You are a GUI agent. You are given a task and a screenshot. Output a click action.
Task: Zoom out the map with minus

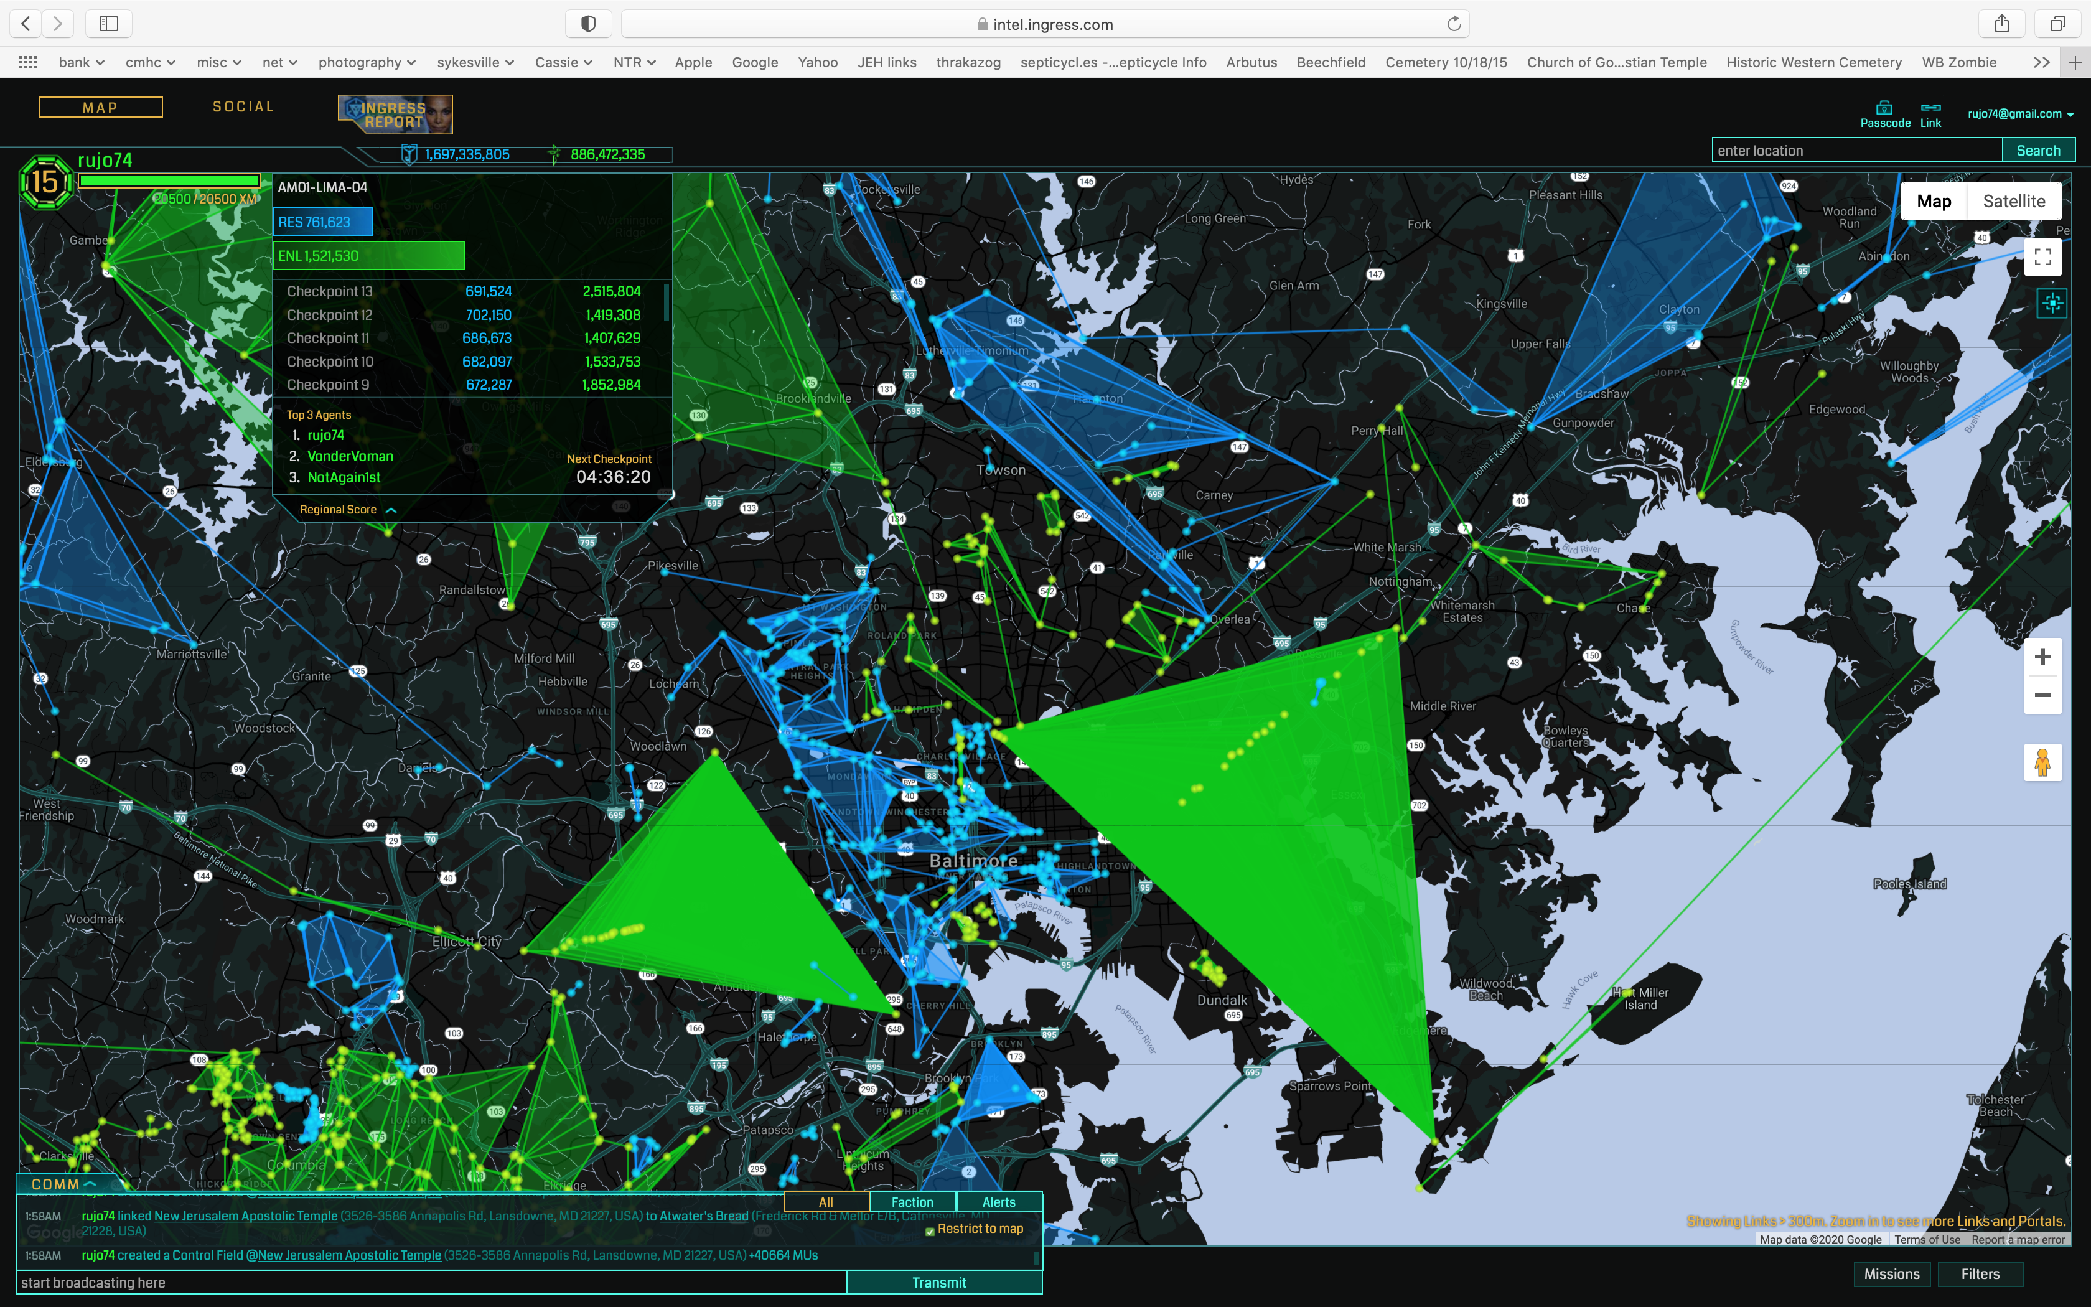click(x=2042, y=695)
